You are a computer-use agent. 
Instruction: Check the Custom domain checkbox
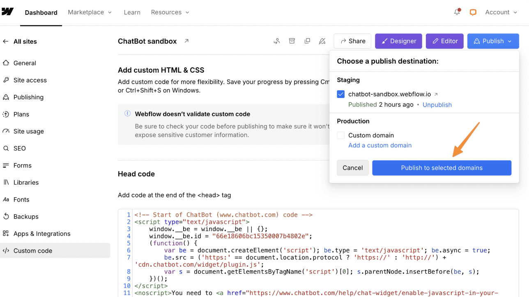coord(340,135)
